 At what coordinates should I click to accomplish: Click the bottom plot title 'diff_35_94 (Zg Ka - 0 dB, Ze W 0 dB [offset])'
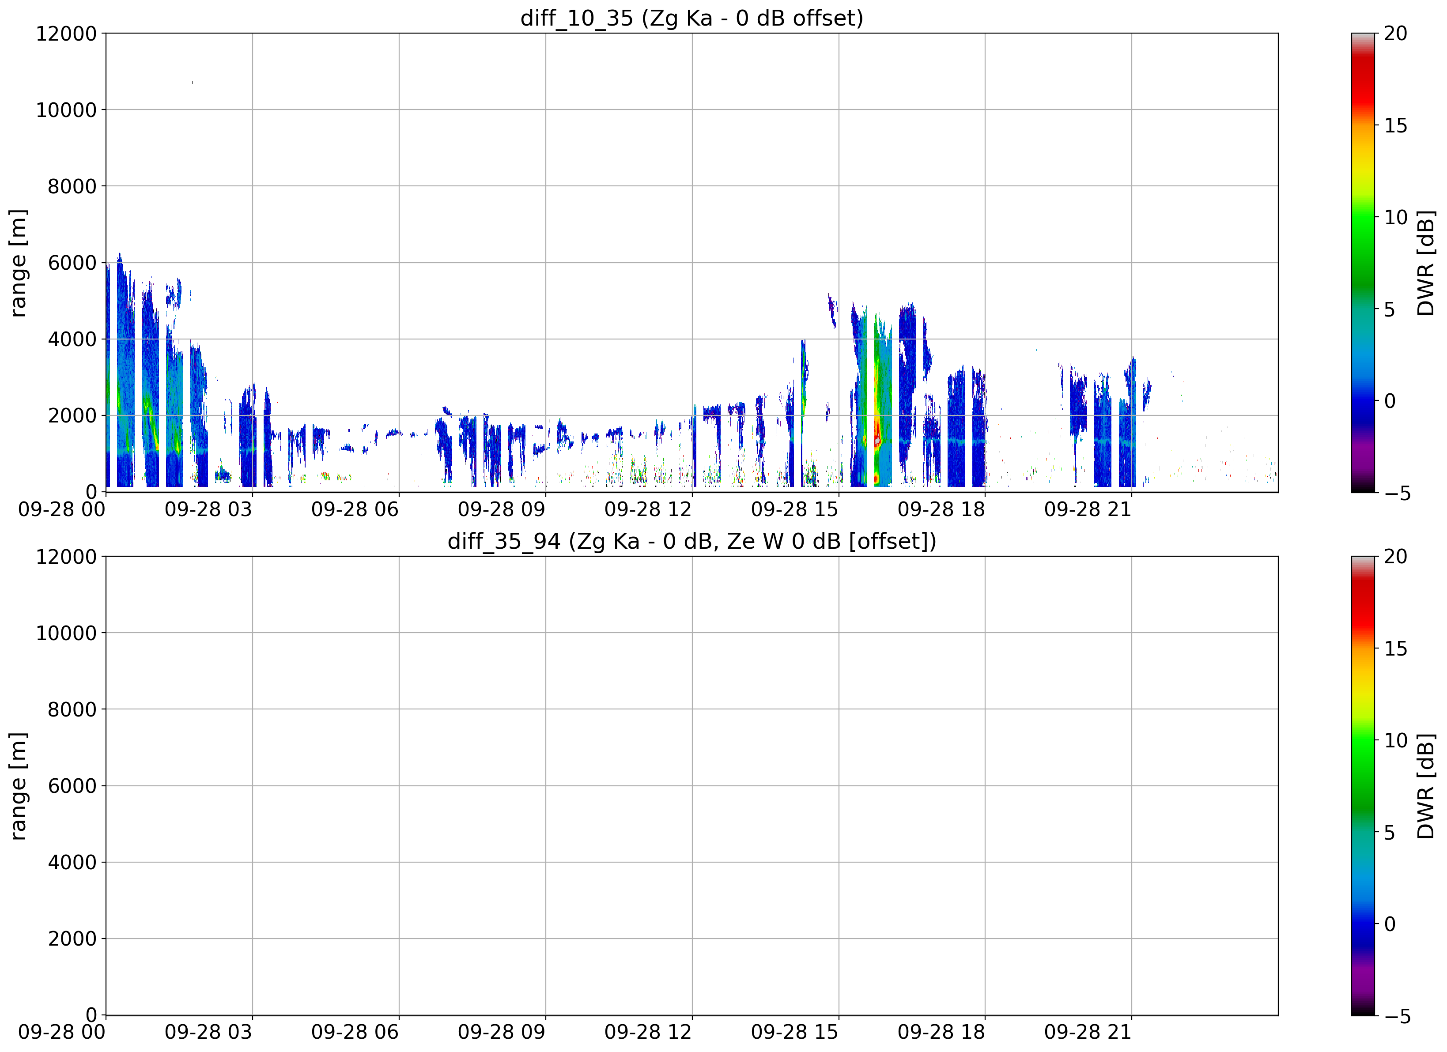[691, 541]
